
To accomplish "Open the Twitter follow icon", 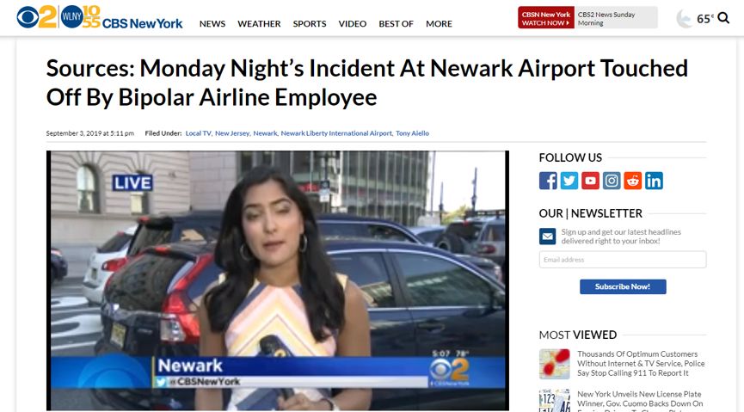I will [x=569, y=181].
